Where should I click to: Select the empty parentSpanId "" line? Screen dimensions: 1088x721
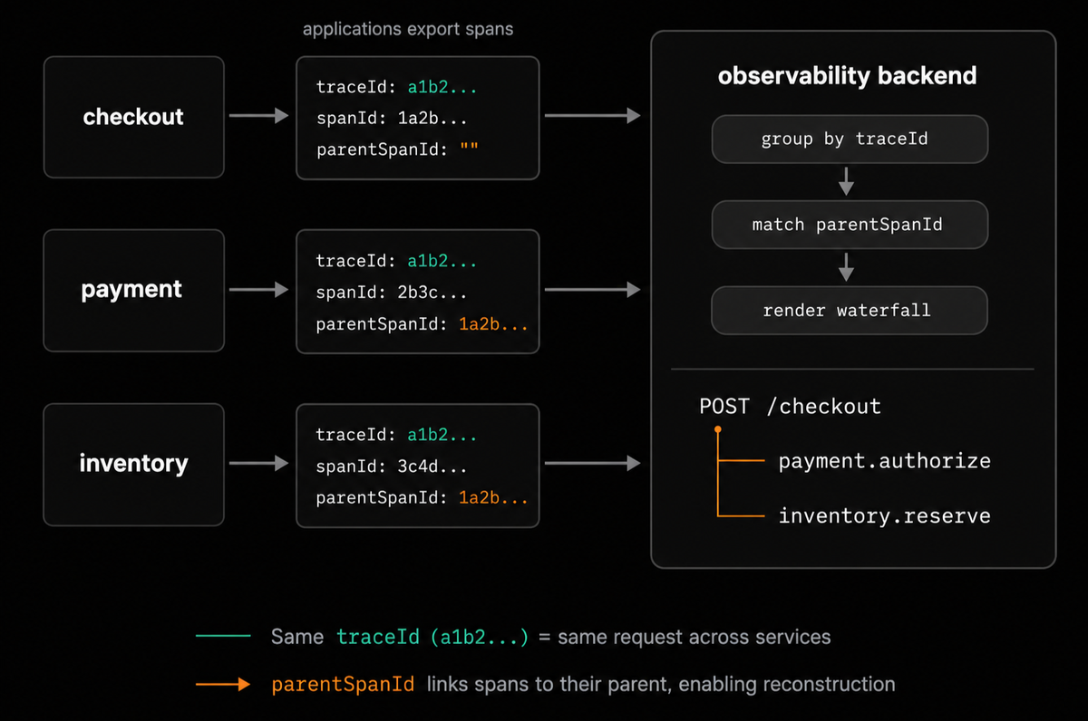click(398, 149)
